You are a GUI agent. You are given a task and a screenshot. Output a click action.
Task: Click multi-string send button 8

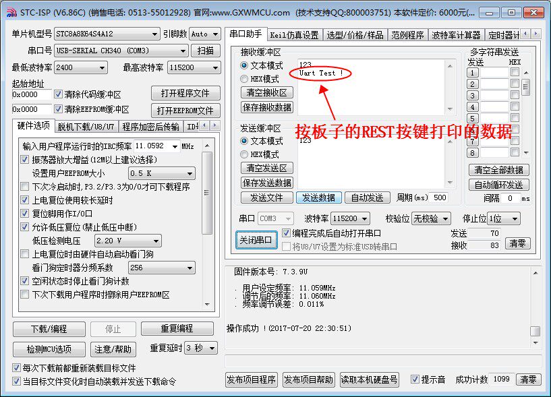click(472, 152)
